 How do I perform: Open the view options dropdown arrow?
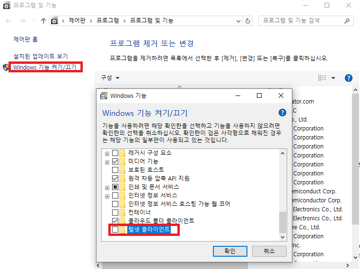coord(333,78)
